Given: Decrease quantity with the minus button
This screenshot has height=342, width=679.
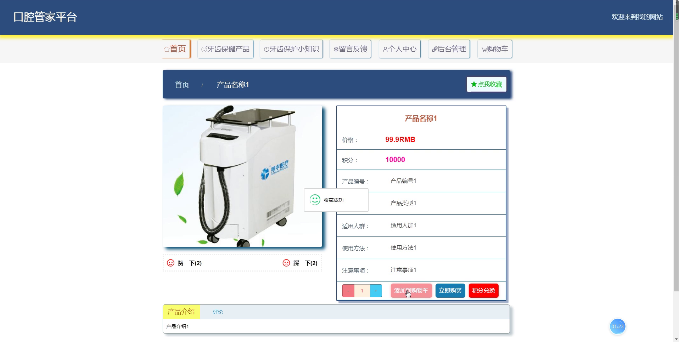Looking at the screenshot, I should tap(348, 291).
